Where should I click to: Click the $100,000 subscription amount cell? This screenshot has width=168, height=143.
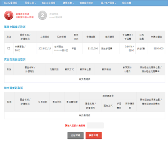tap(91, 48)
